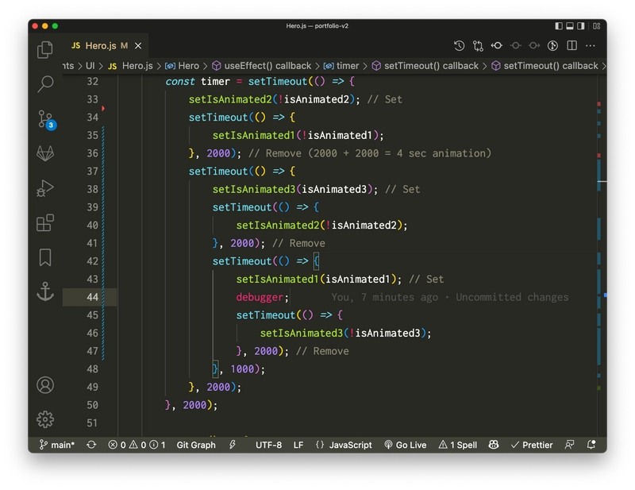This screenshot has width=635, height=490.
Task: Toggle the primary side bar layout button
Action: (559, 26)
